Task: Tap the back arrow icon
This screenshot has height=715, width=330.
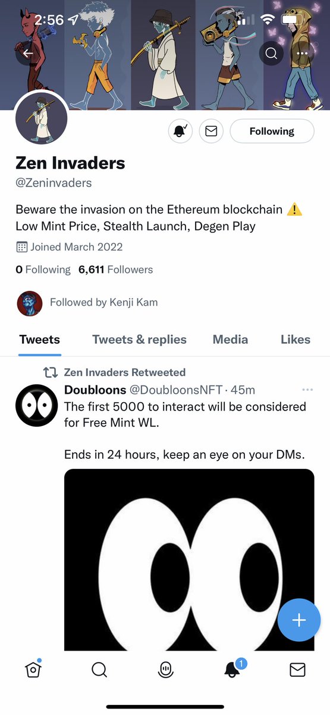Action: (28, 54)
